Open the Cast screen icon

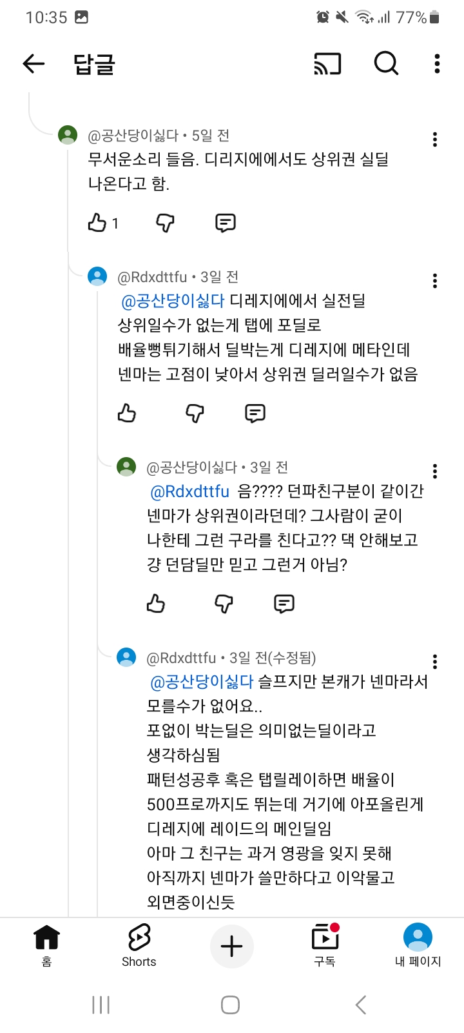(327, 63)
